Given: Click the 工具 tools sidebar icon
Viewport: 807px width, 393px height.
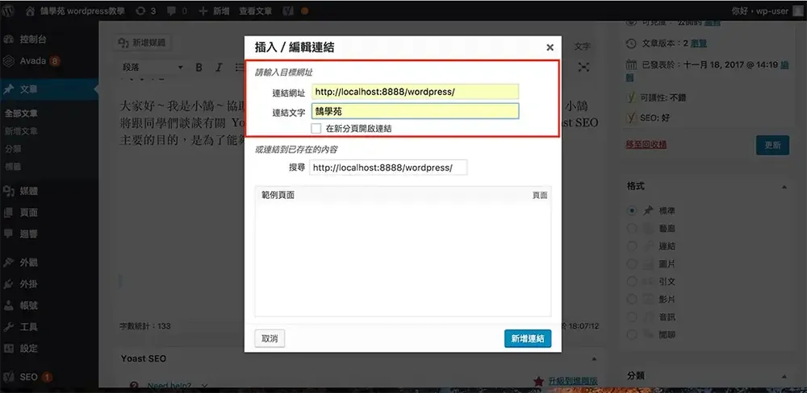Looking at the screenshot, I should click(x=8, y=327).
